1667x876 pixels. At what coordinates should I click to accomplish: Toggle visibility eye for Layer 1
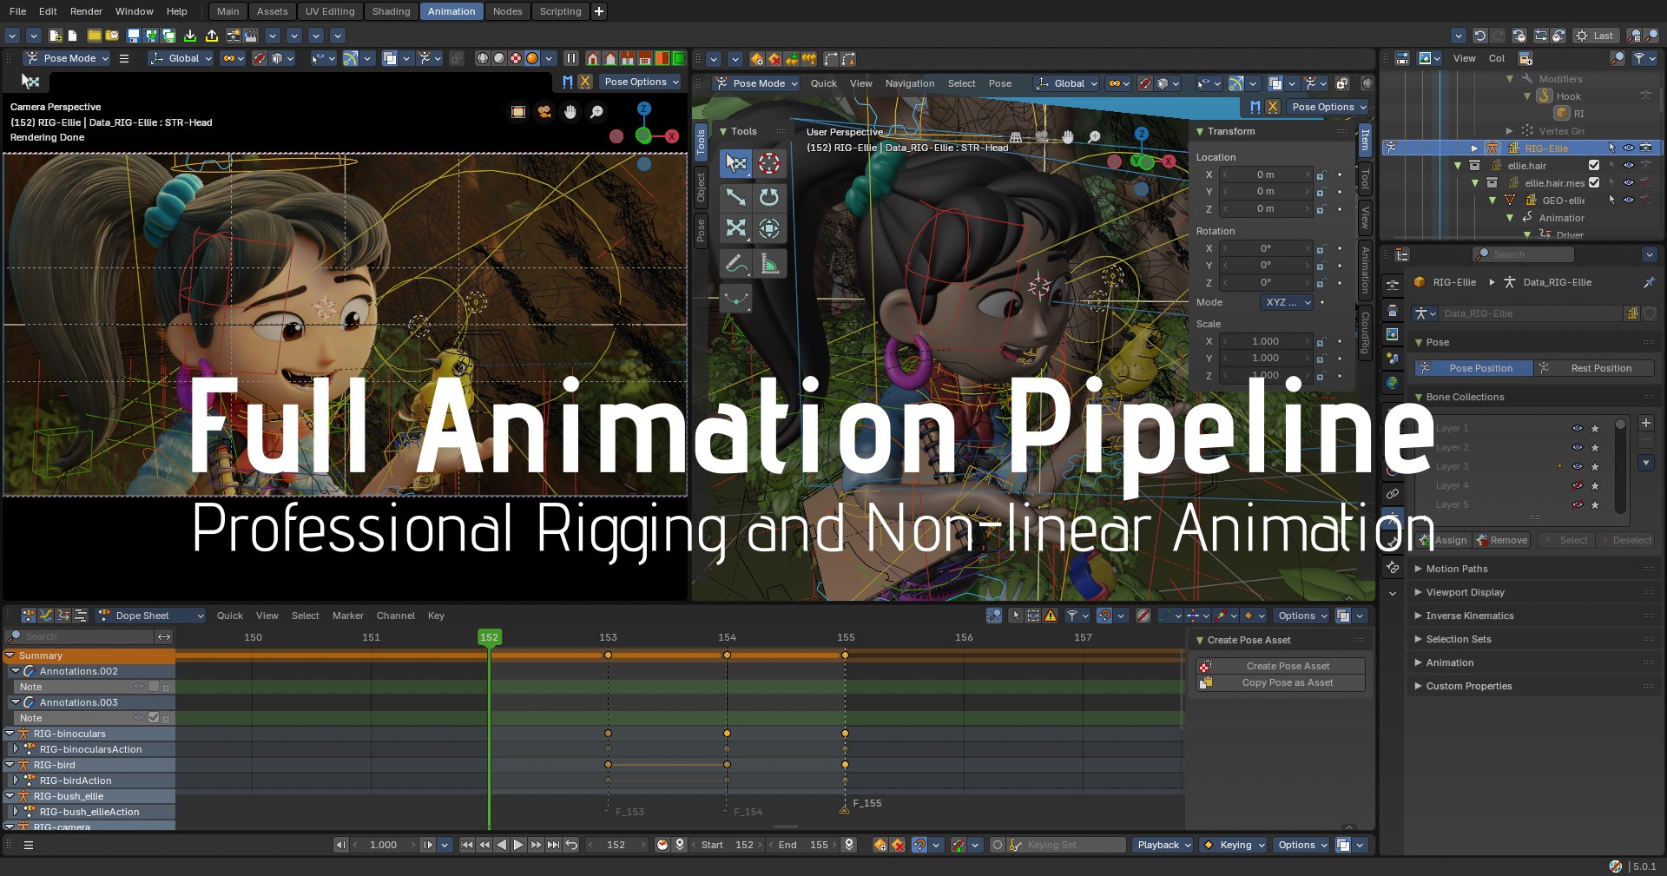pos(1577,428)
